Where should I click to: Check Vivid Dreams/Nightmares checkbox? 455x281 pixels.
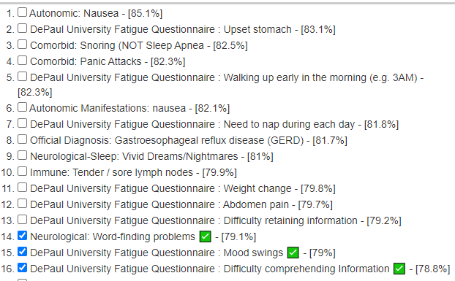pos(23,155)
